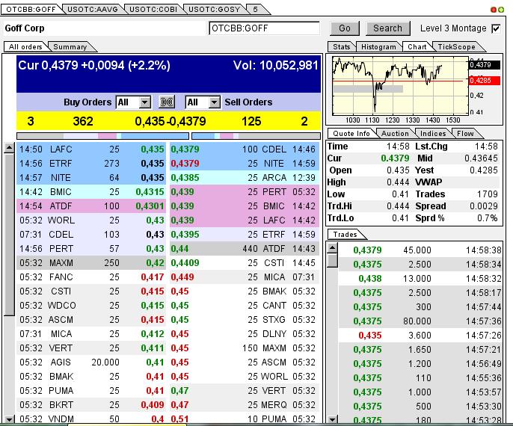Click the red 0,4285 chart price label
The width and height of the screenshot is (513, 426).
[485, 81]
